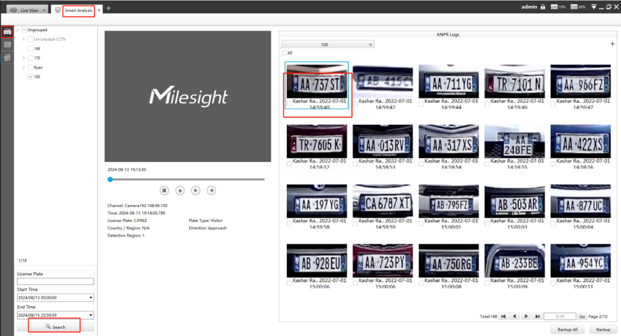Tick the All checkbox in ANPR Logs
Screen dimensions: 621x336
click(x=284, y=53)
